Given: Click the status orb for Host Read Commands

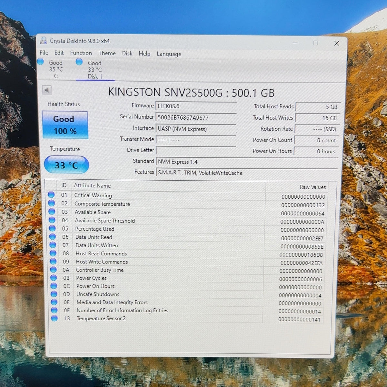Looking at the screenshot, I should tap(53, 253).
